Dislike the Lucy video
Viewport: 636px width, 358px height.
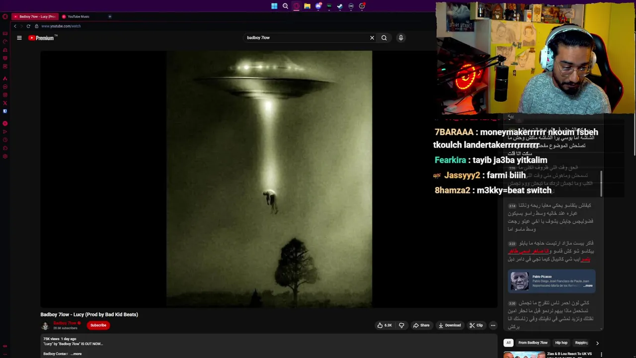coord(401,325)
